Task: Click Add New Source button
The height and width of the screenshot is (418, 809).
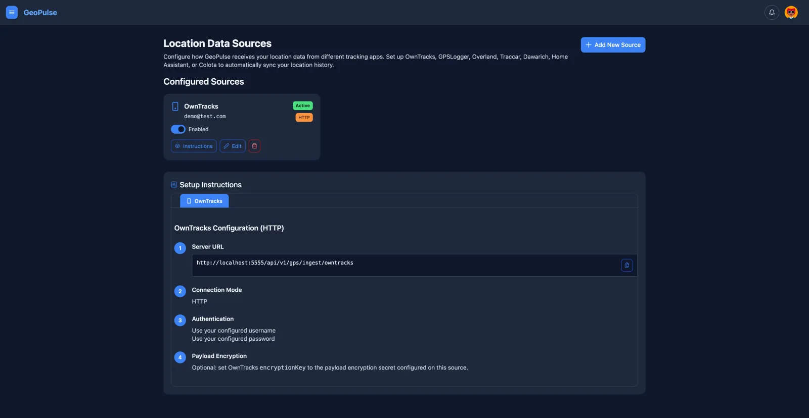Action: click(613, 45)
